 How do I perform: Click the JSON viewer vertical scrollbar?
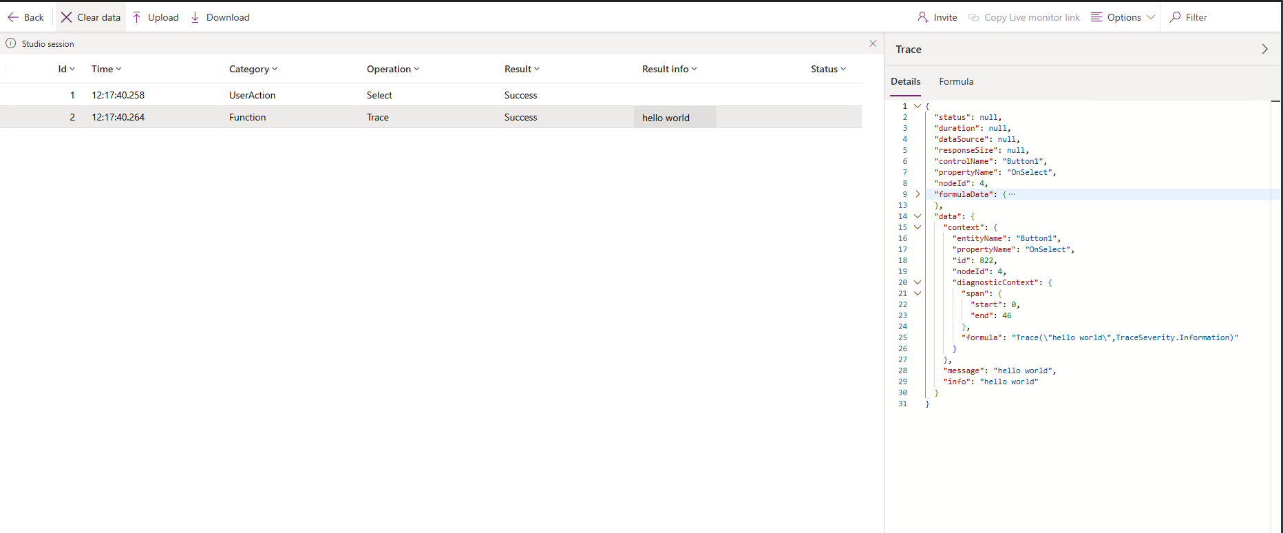[1275, 317]
